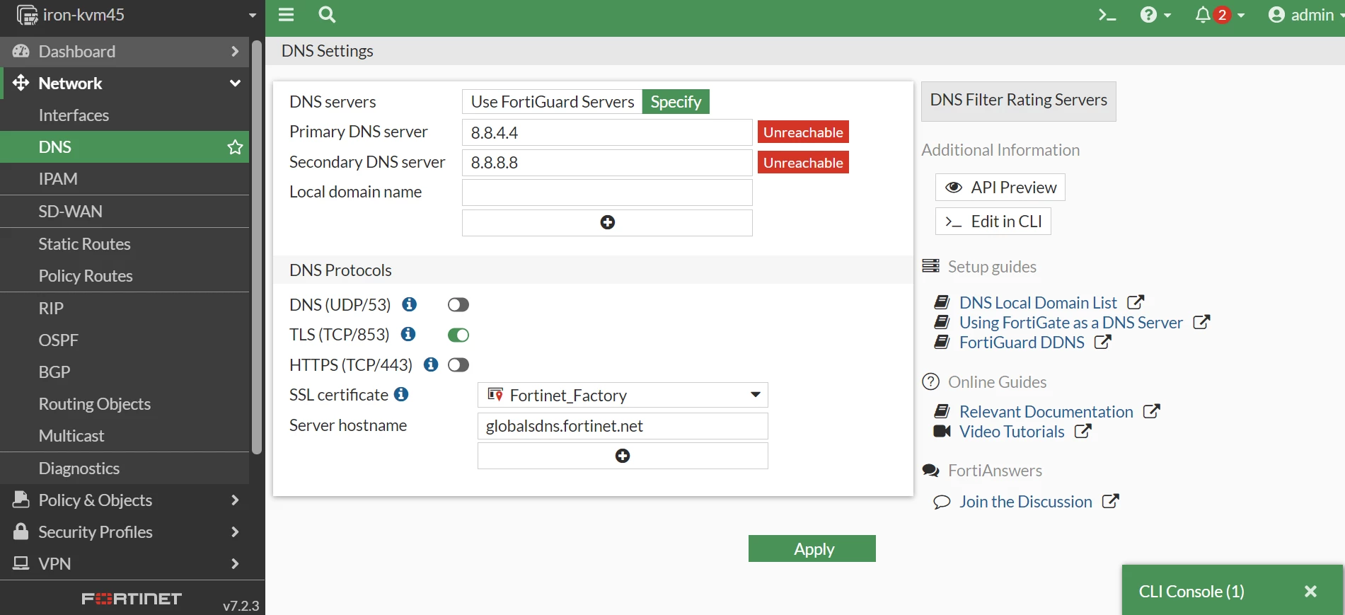Expand the Policy & Objects chevron

[x=235, y=500]
